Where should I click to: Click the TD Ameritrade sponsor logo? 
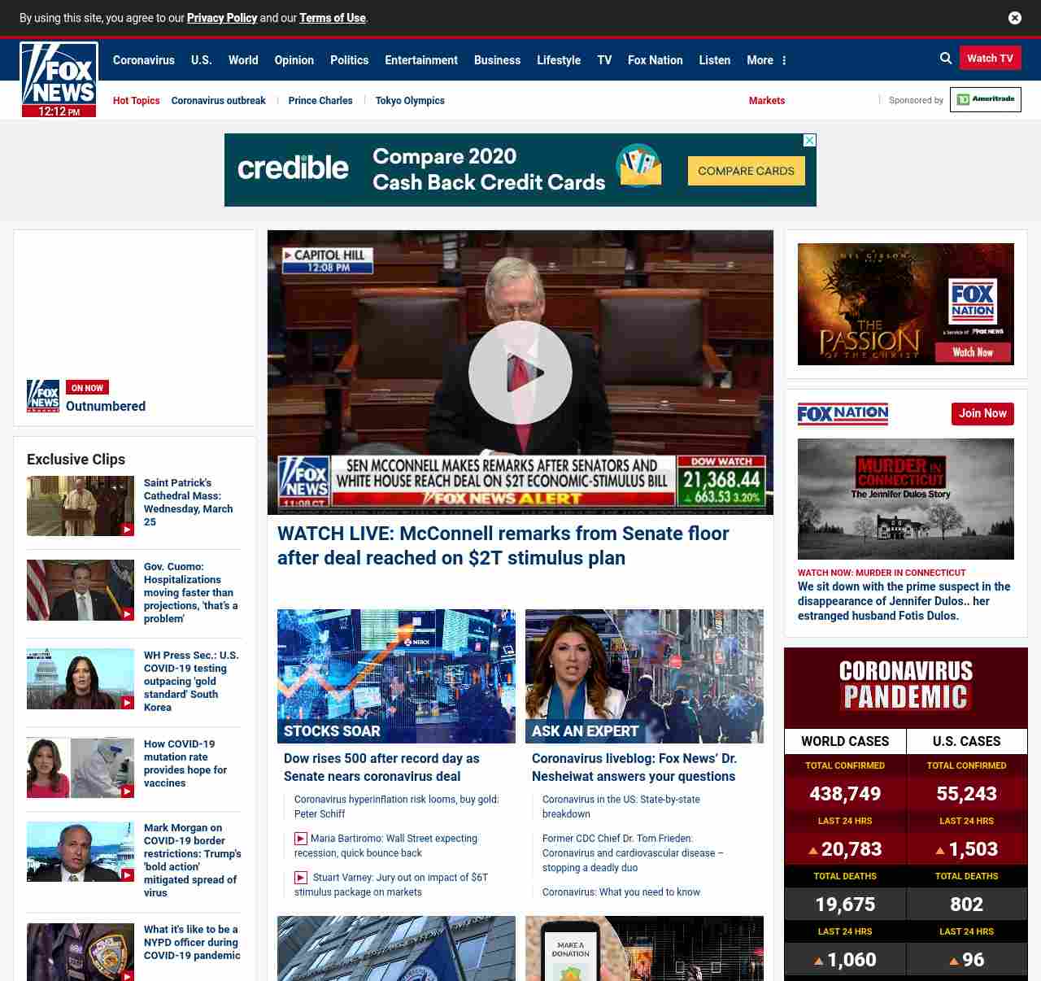click(985, 100)
